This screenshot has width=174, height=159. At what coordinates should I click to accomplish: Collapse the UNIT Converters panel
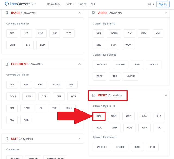tap(79, 139)
